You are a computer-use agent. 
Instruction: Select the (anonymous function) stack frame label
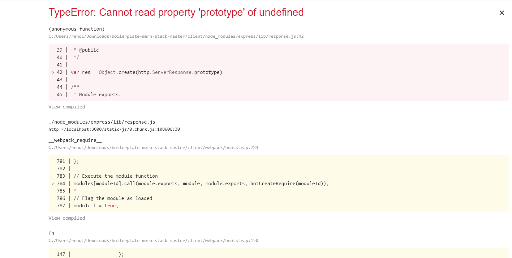click(76, 29)
